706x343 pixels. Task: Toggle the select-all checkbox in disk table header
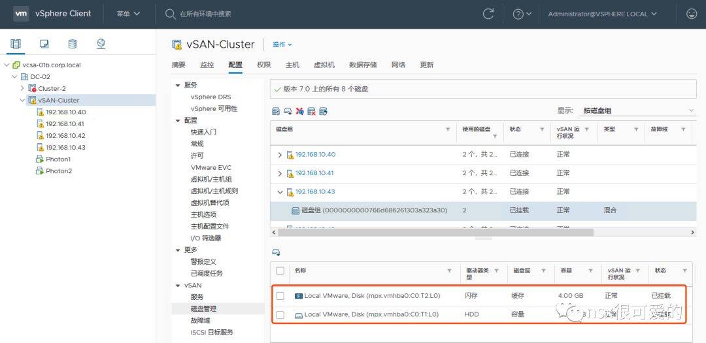(x=280, y=270)
